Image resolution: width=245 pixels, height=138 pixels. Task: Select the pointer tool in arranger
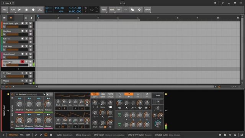[x=31, y=18]
